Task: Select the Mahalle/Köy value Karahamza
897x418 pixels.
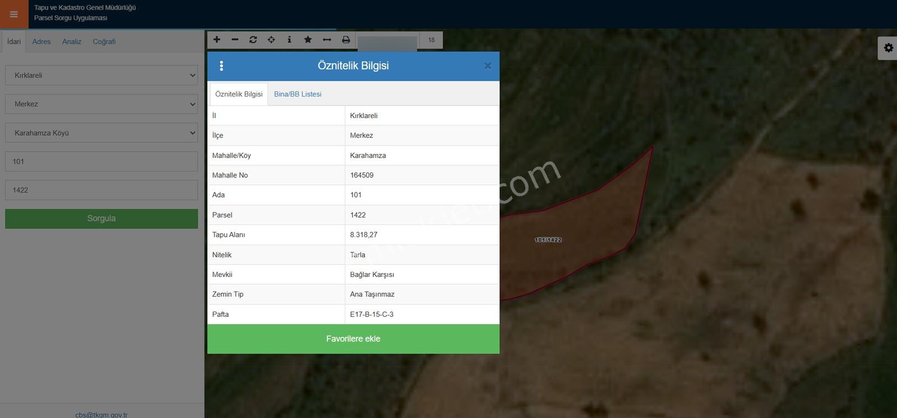Action: coord(368,156)
